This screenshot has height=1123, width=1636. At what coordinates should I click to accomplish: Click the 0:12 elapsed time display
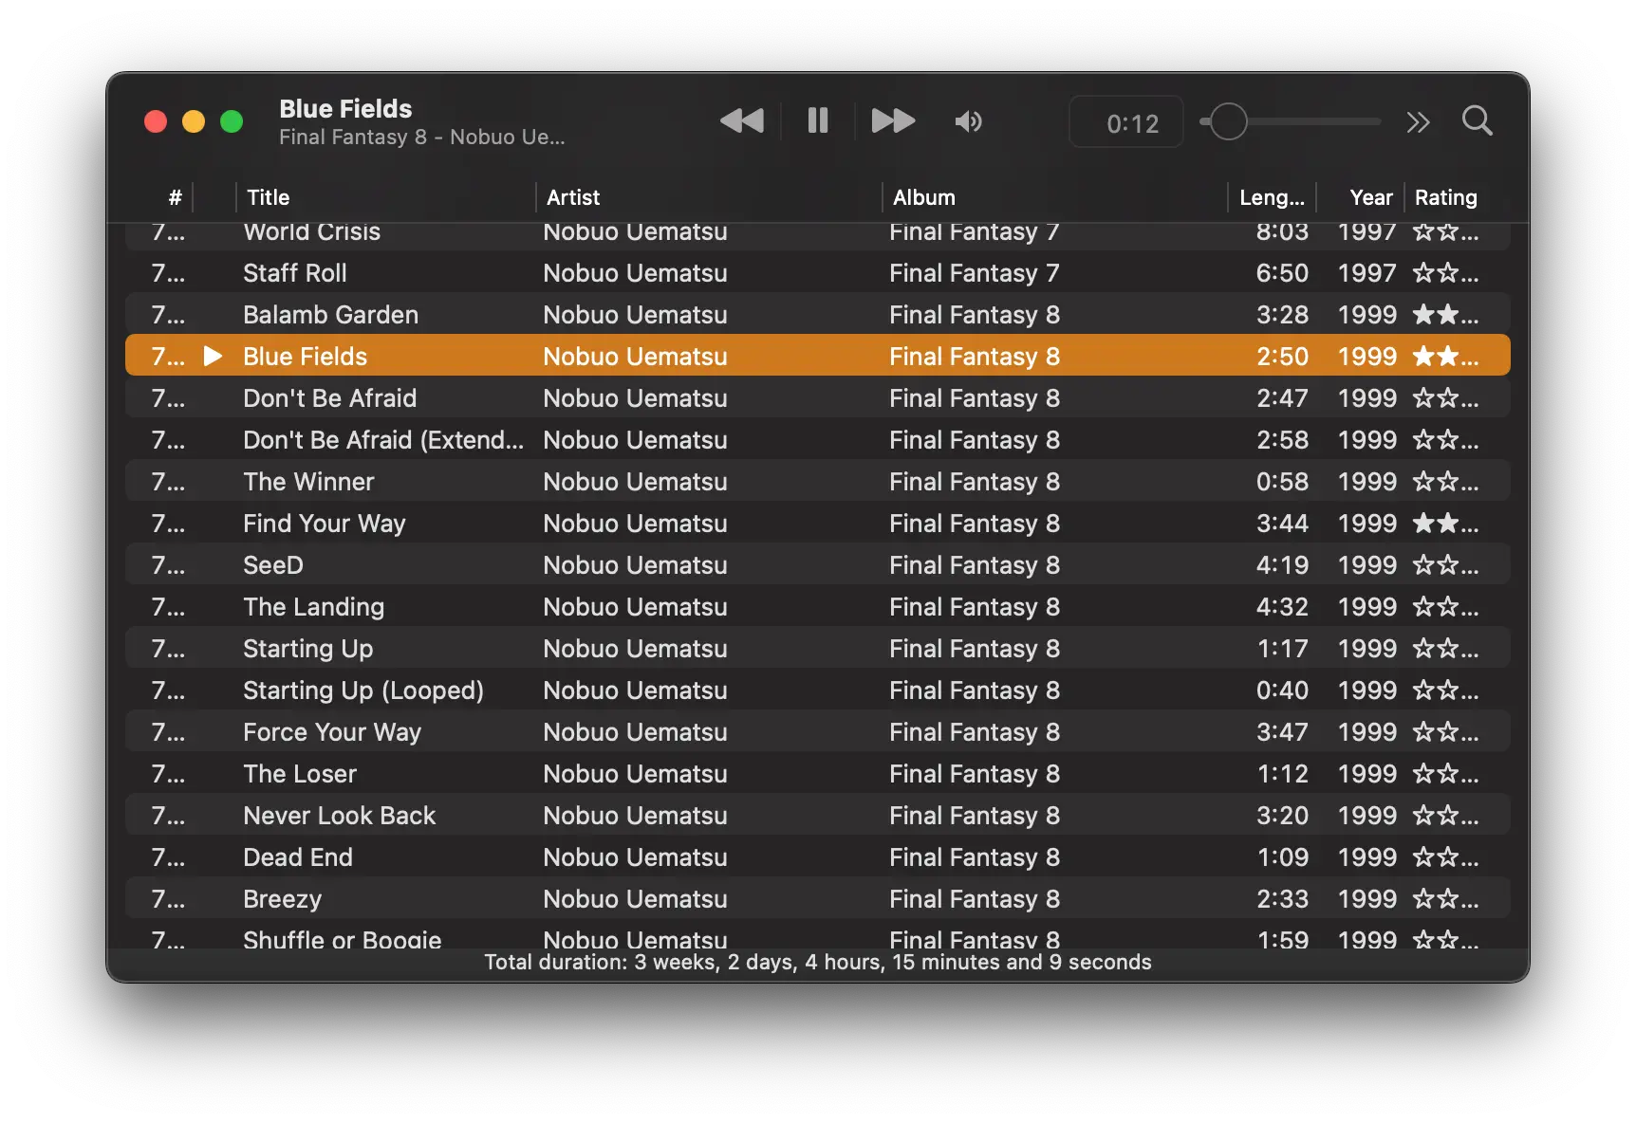pyautogui.click(x=1126, y=122)
